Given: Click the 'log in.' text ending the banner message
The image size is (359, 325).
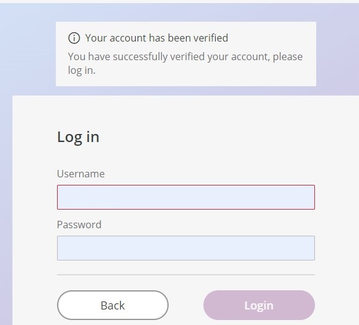Looking at the screenshot, I should [81, 71].
